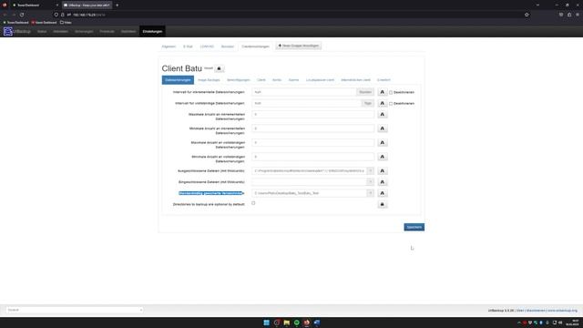Bookmark this page with the star icon
Viewport: 583px width, 328px height.
click(x=527, y=15)
